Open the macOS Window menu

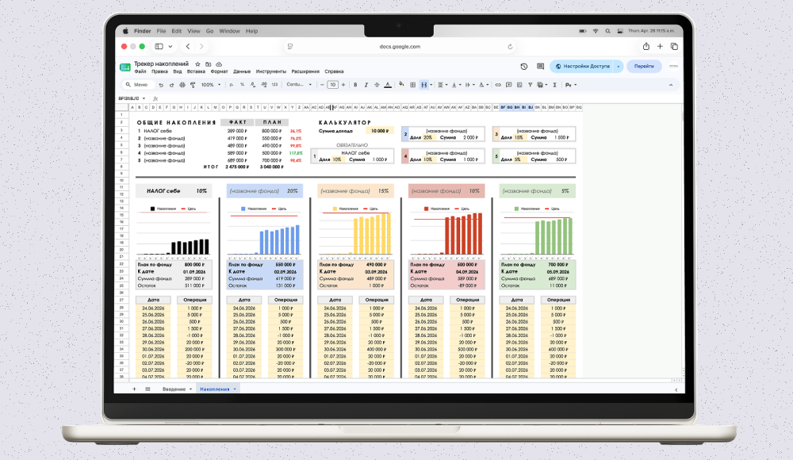coord(230,31)
